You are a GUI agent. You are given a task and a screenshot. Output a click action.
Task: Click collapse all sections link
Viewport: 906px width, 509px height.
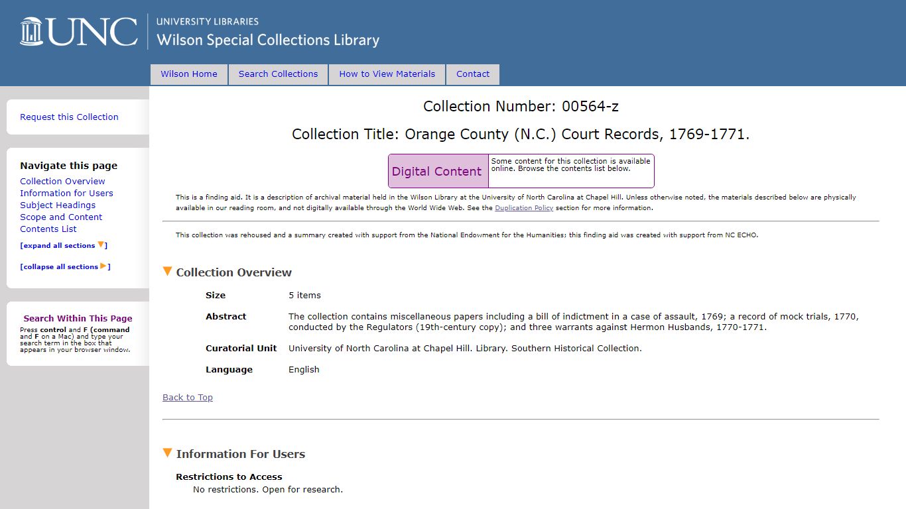[65, 266]
